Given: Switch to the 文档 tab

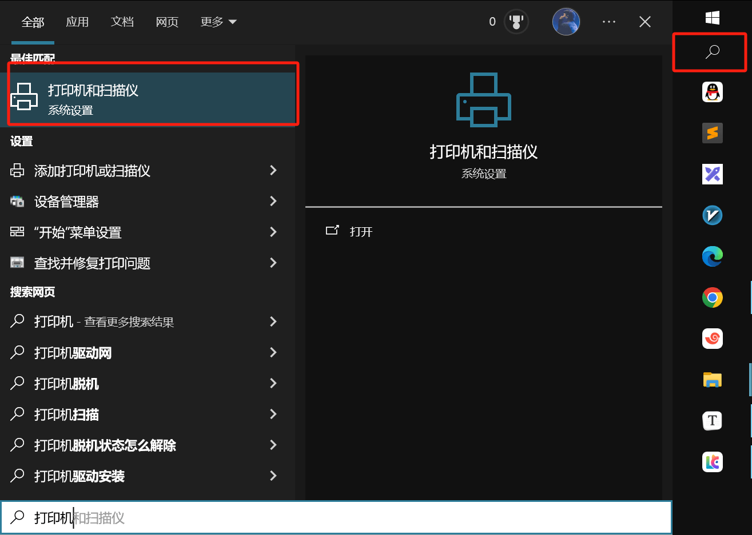Looking at the screenshot, I should point(122,22).
